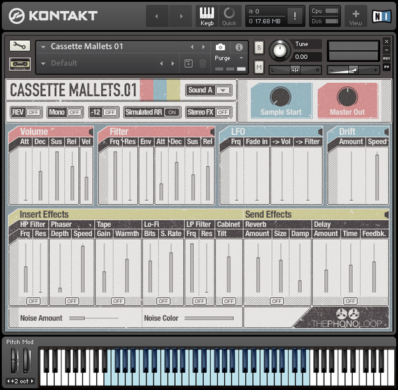Click the cassette tape instrument icon
Viewport: 398px width, 390px height.
[20, 64]
